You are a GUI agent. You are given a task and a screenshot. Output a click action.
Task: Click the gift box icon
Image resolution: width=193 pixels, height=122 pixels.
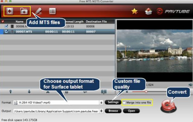[x=148, y=11]
